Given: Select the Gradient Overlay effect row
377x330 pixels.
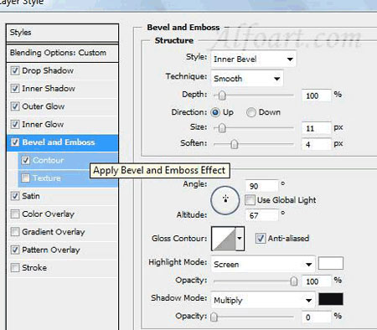Looking at the screenshot, I should (x=62, y=232).
